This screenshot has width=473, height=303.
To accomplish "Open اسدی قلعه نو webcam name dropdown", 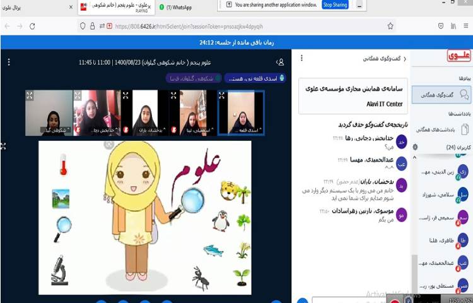I will [x=250, y=131].
